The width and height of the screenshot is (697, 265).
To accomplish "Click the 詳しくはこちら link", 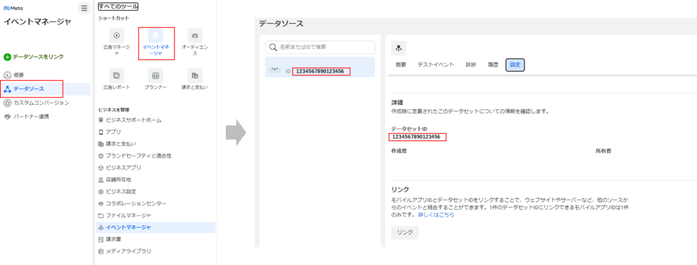I will [x=436, y=215].
